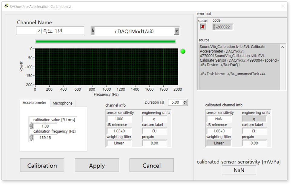The image size is (295, 188).
Task: Click the I/O icon beside the channel selector
Action: click(93, 31)
